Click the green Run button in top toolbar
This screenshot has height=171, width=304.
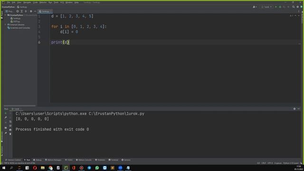click(x=276, y=7)
